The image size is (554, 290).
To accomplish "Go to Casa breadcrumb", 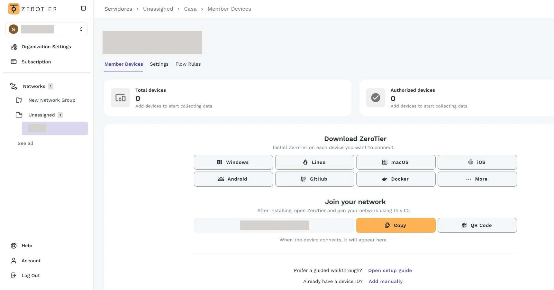I will [x=190, y=9].
